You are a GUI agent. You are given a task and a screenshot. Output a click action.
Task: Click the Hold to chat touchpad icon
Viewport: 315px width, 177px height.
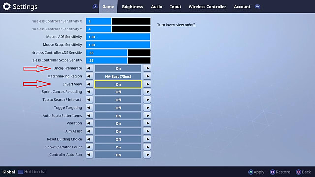click(20, 172)
